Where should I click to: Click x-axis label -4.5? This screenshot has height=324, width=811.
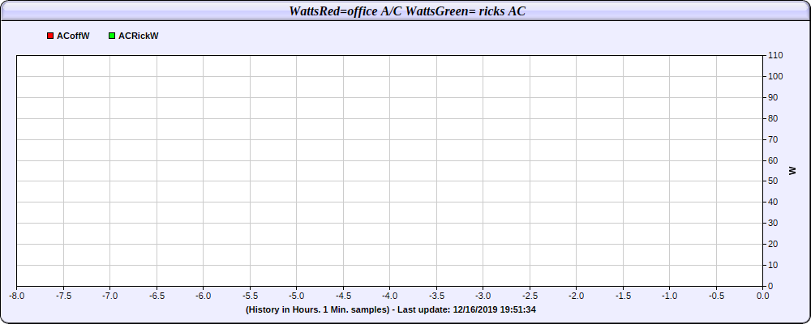tap(343, 296)
